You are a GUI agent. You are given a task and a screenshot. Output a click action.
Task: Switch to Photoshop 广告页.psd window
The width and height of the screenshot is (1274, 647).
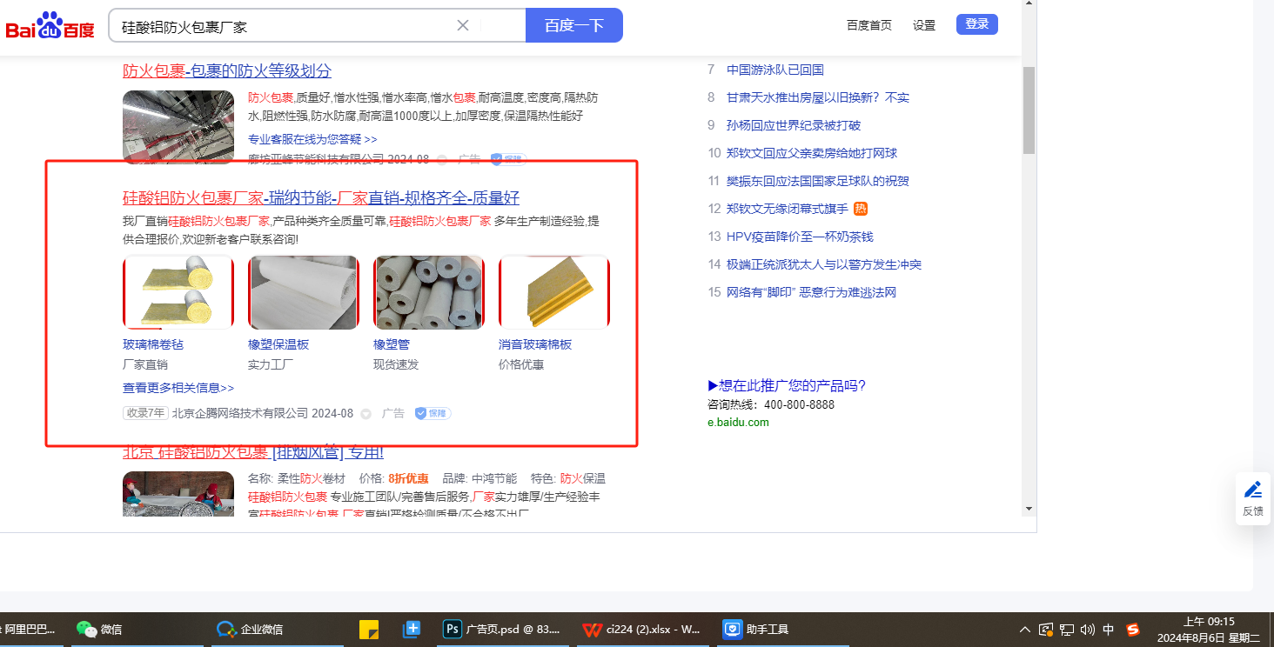(503, 629)
